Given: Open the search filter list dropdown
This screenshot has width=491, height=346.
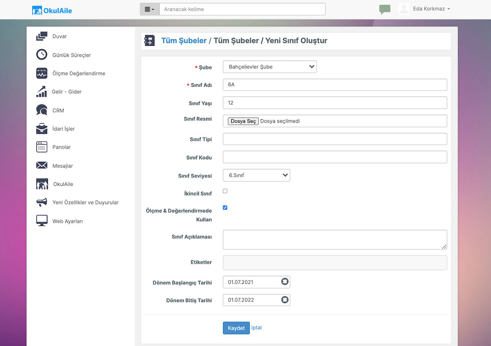Looking at the screenshot, I should (x=150, y=9).
